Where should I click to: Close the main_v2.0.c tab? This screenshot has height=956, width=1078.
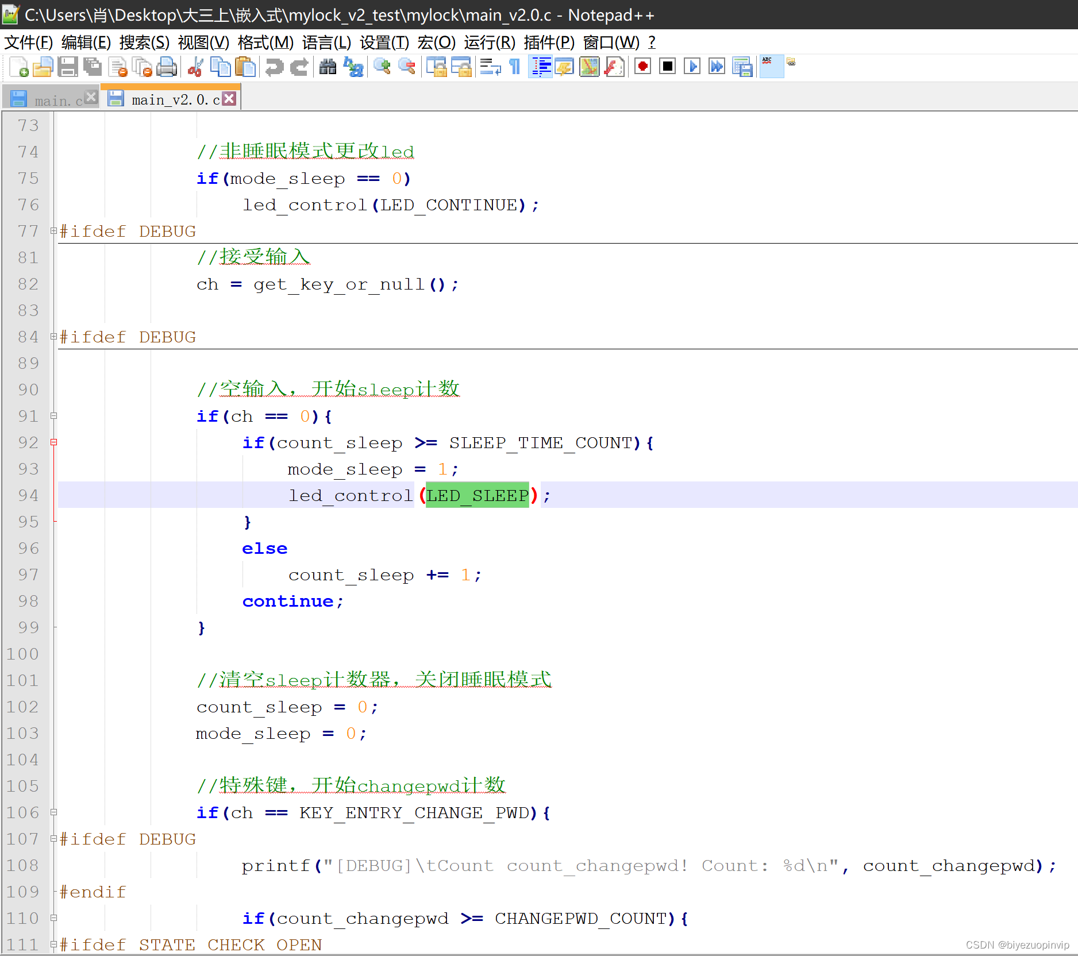pos(229,99)
